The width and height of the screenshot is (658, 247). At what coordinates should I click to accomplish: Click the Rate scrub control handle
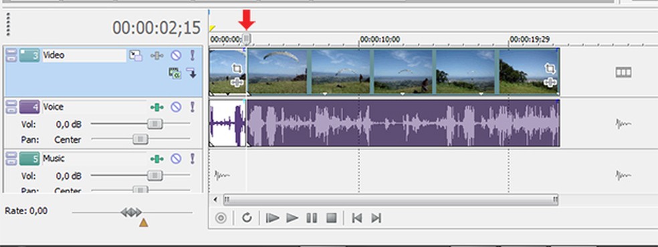131,212
